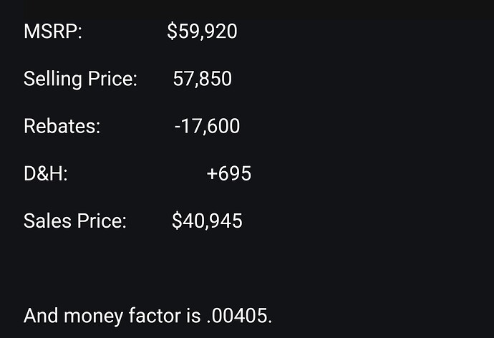
Task: Click the word 'factor' in last line
Action: click(155, 316)
